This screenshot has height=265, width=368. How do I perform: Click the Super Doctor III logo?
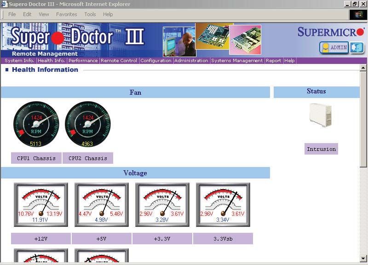[77, 37]
